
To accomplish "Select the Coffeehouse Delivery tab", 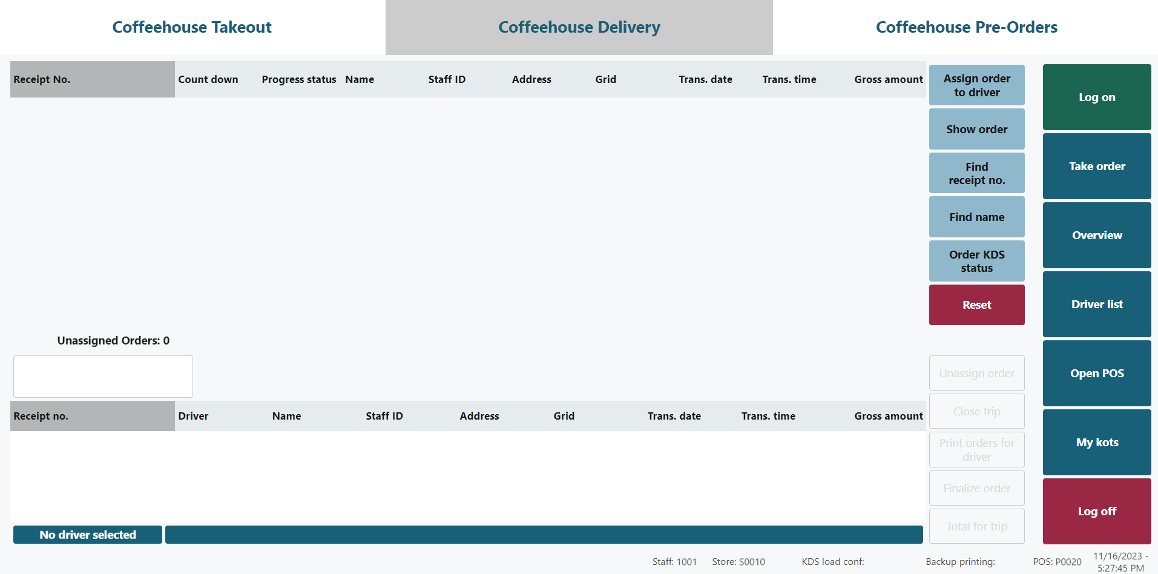I will pyautogui.click(x=579, y=27).
